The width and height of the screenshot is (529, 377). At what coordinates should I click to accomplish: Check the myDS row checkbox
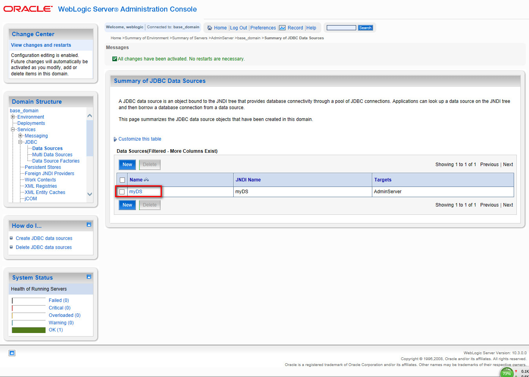[x=122, y=192]
